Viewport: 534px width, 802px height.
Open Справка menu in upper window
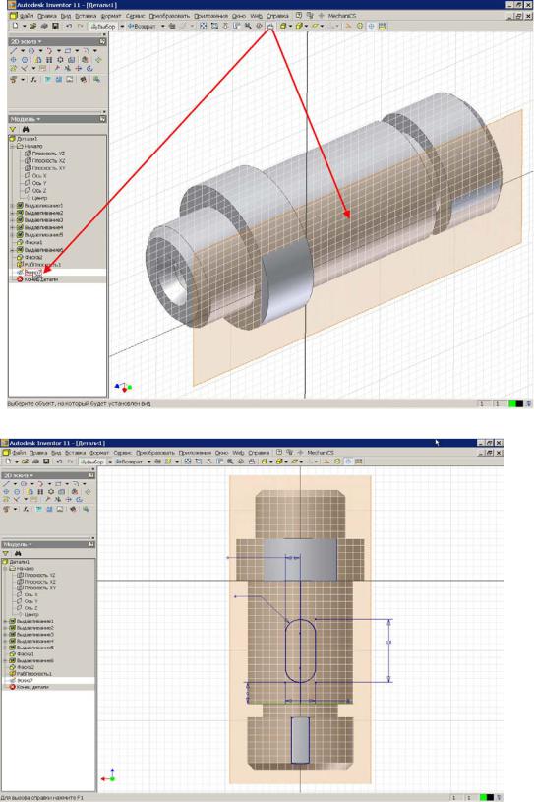click(x=277, y=16)
